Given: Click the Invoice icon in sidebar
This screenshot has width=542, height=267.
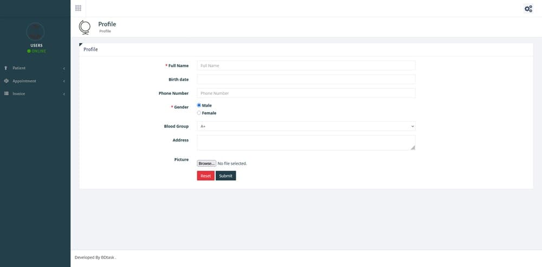Looking at the screenshot, I should point(6,94).
